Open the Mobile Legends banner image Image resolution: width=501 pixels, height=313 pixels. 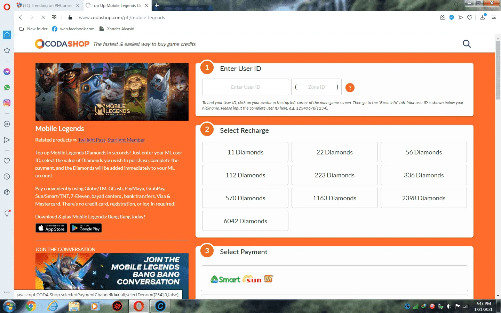[x=112, y=92]
